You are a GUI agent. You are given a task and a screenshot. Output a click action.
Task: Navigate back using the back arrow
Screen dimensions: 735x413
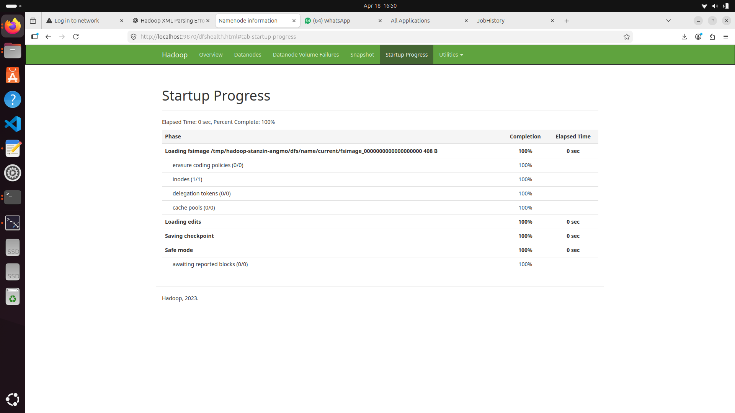click(48, 36)
